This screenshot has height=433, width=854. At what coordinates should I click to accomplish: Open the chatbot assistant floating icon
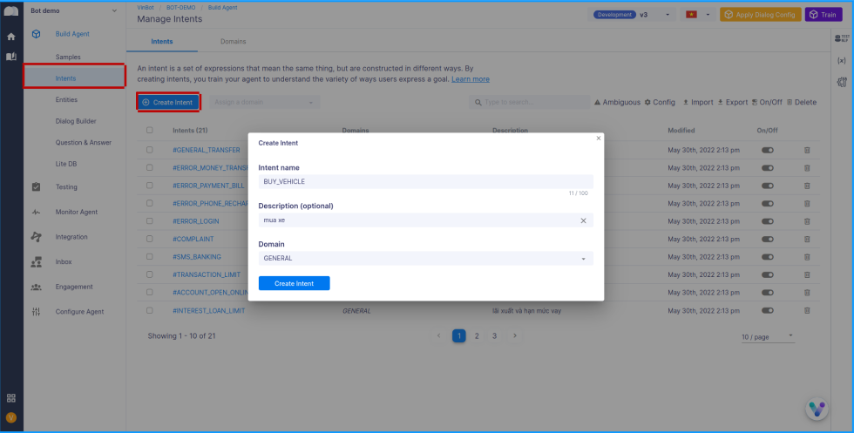817,408
